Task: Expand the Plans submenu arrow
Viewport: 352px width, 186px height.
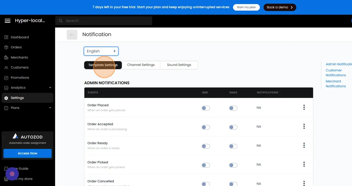Action: (50, 108)
